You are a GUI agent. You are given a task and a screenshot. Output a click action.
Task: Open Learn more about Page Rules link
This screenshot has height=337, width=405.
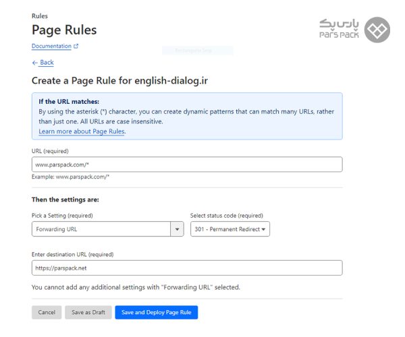[82, 131]
